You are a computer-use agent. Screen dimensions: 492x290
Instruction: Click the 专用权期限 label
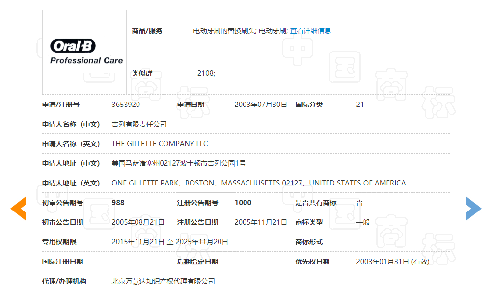pyautogui.click(x=59, y=242)
